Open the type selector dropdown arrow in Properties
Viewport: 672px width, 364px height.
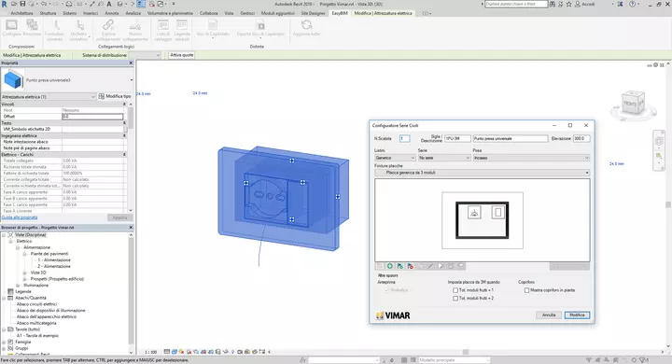(x=132, y=80)
